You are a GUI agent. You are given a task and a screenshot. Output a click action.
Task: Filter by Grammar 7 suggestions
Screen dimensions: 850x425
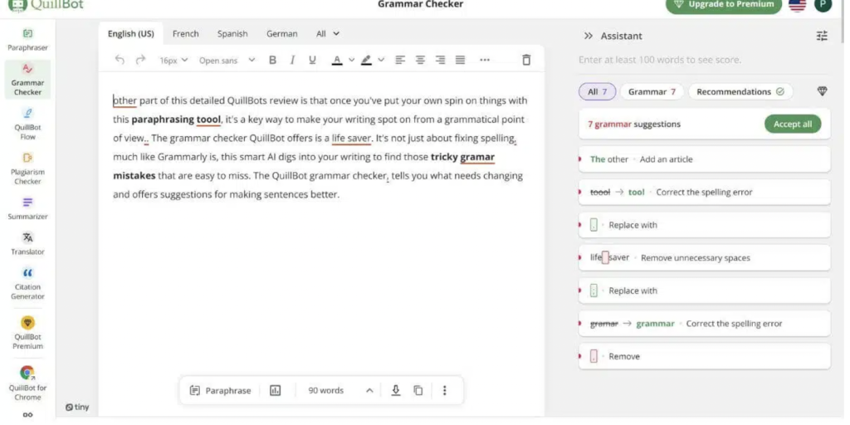(x=652, y=91)
